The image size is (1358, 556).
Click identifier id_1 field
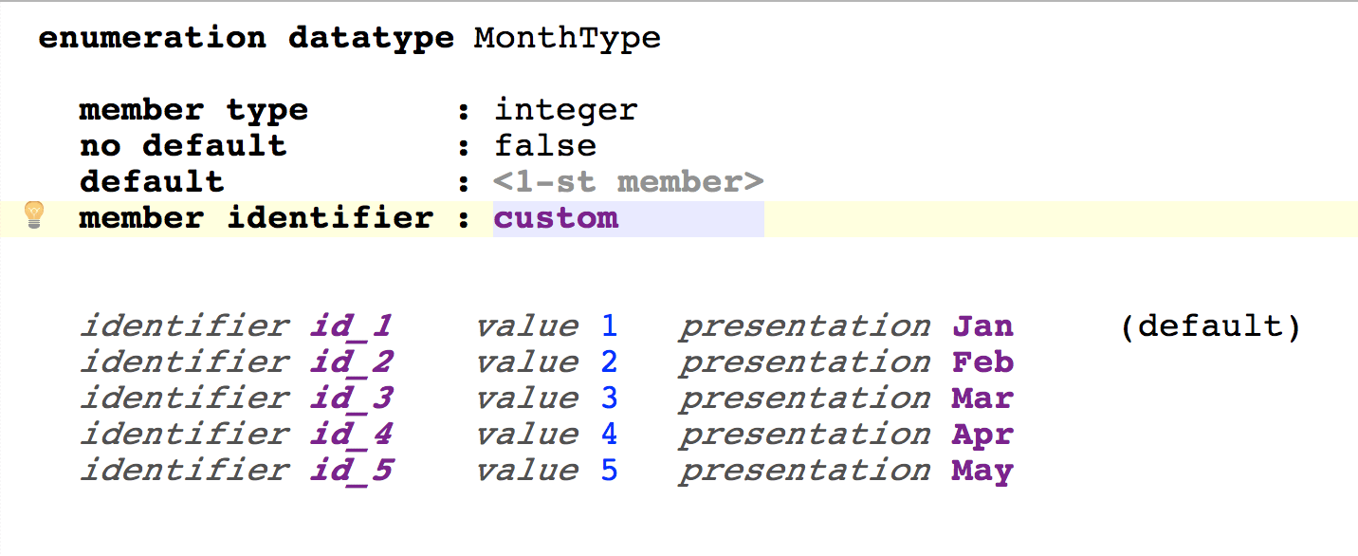click(x=351, y=327)
